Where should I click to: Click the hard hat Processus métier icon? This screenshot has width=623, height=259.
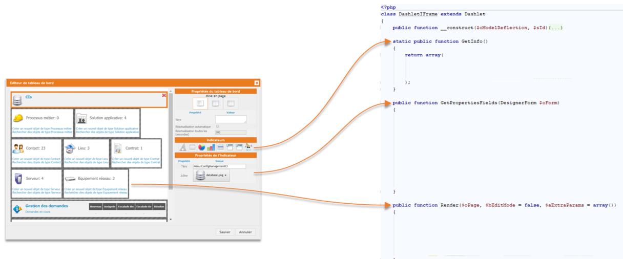(x=18, y=118)
